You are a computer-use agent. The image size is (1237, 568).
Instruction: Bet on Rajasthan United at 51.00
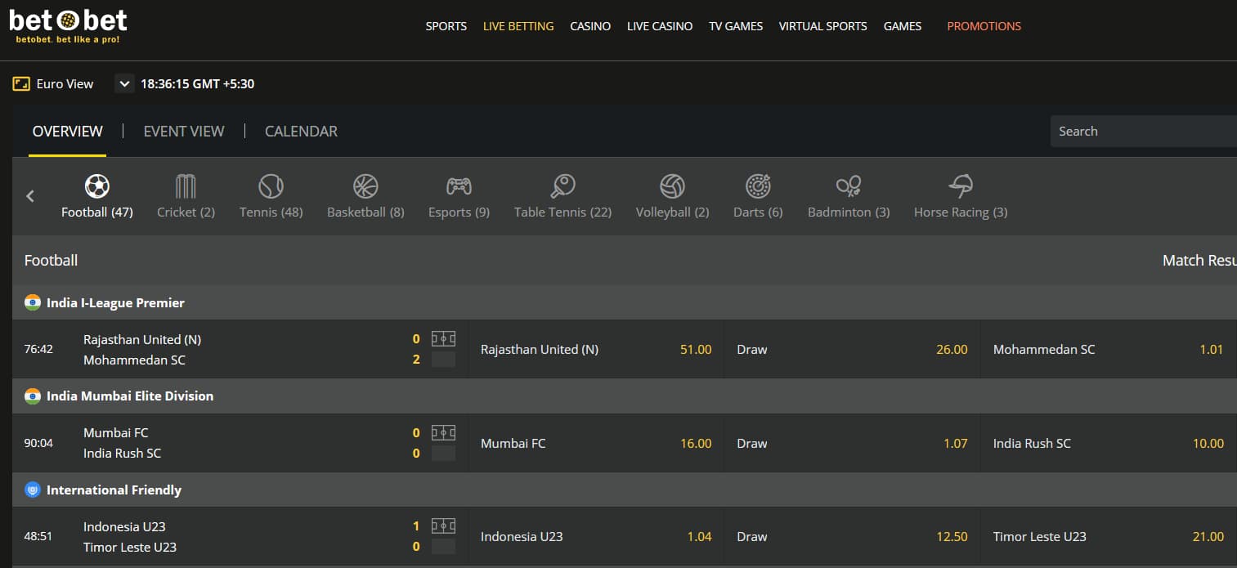click(596, 349)
